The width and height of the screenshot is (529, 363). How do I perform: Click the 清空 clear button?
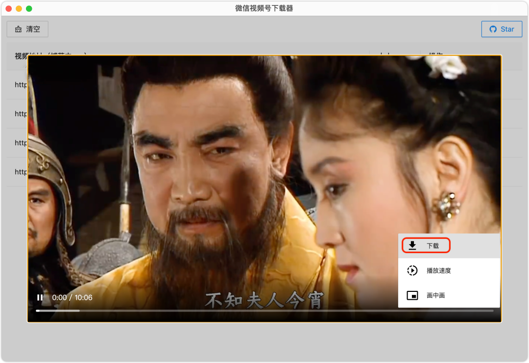click(x=27, y=29)
